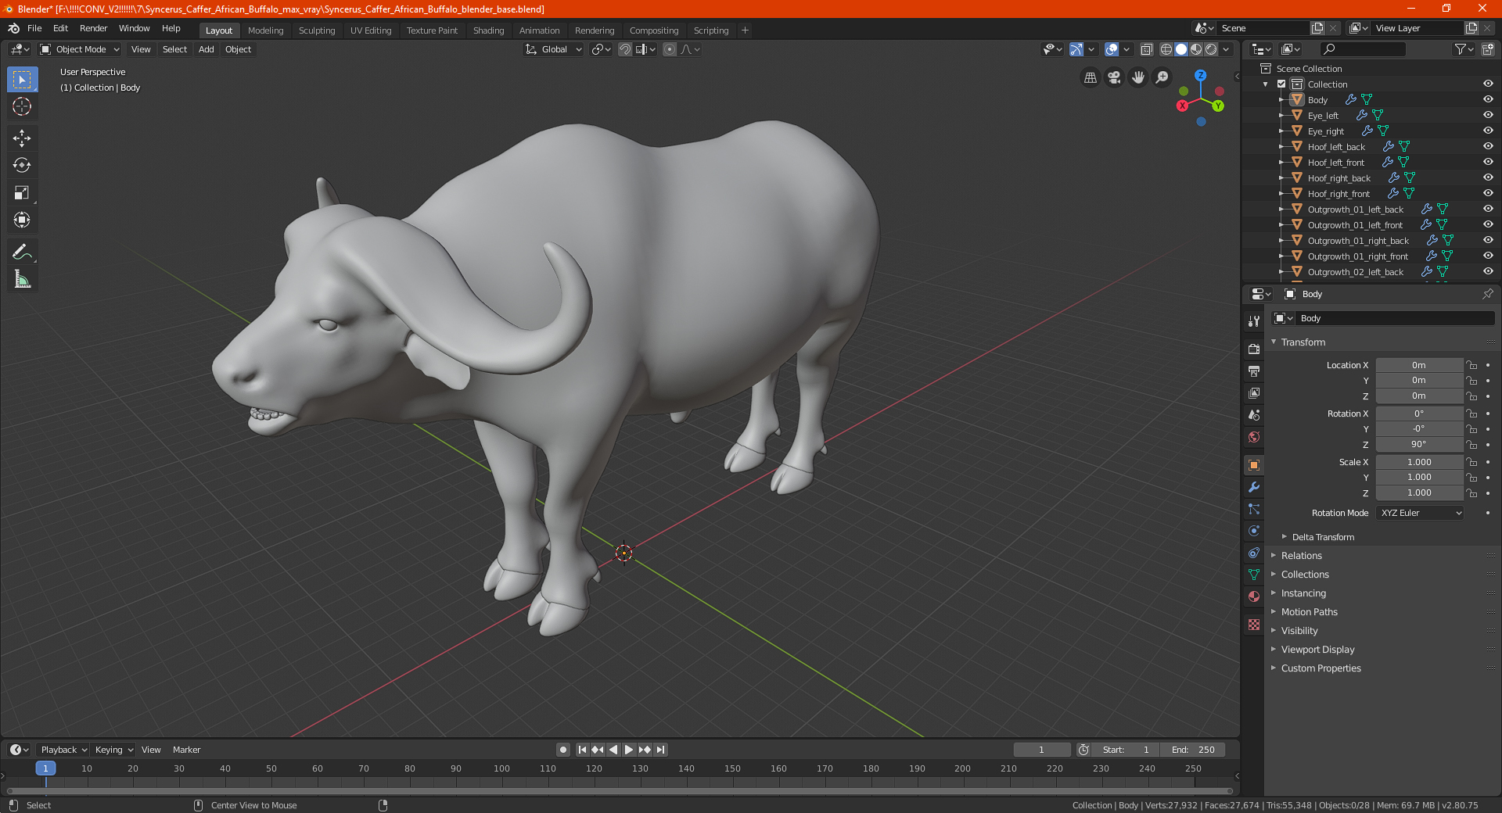
Task: Open the Rotation Mode XYZ Euler dropdown
Action: coord(1420,513)
